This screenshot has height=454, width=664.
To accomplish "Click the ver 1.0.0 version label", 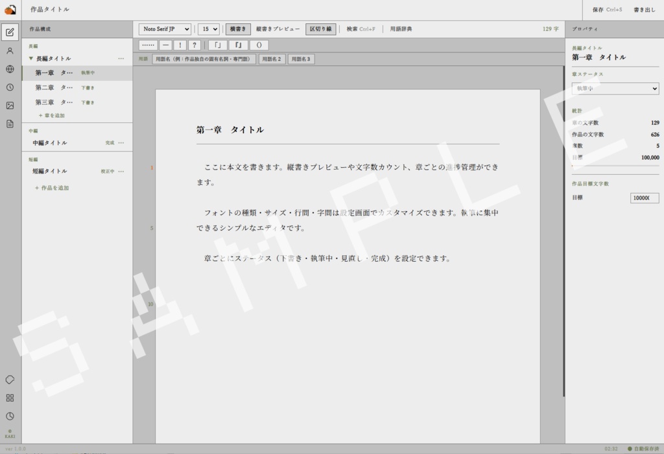I will 16,449.
